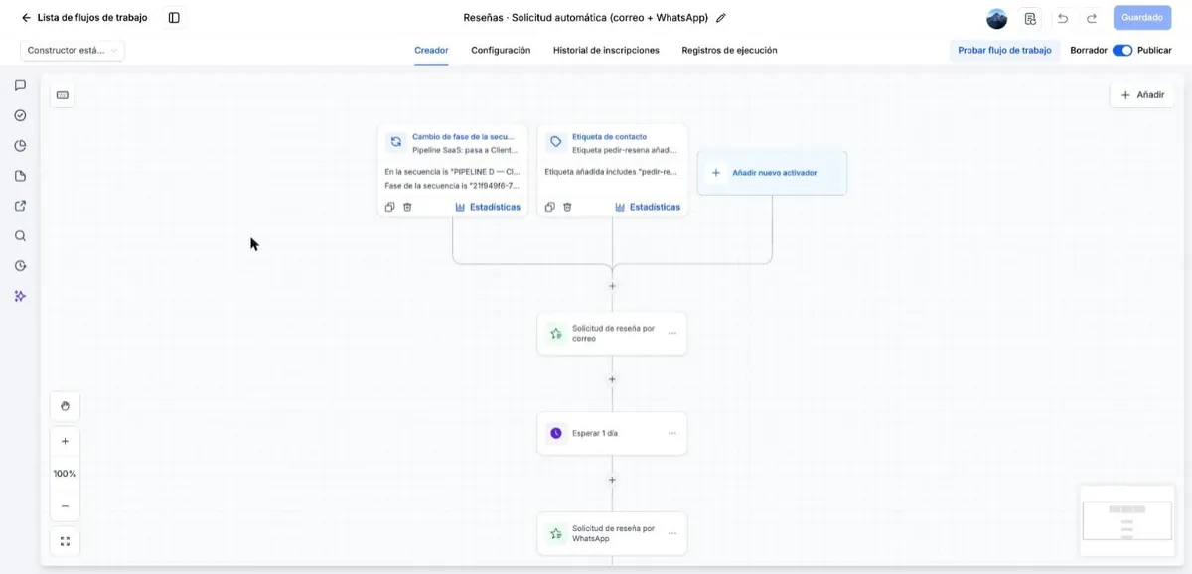Click the Guardado button
The width and height of the screenshot is (1192, 574).
[1142, 18]
